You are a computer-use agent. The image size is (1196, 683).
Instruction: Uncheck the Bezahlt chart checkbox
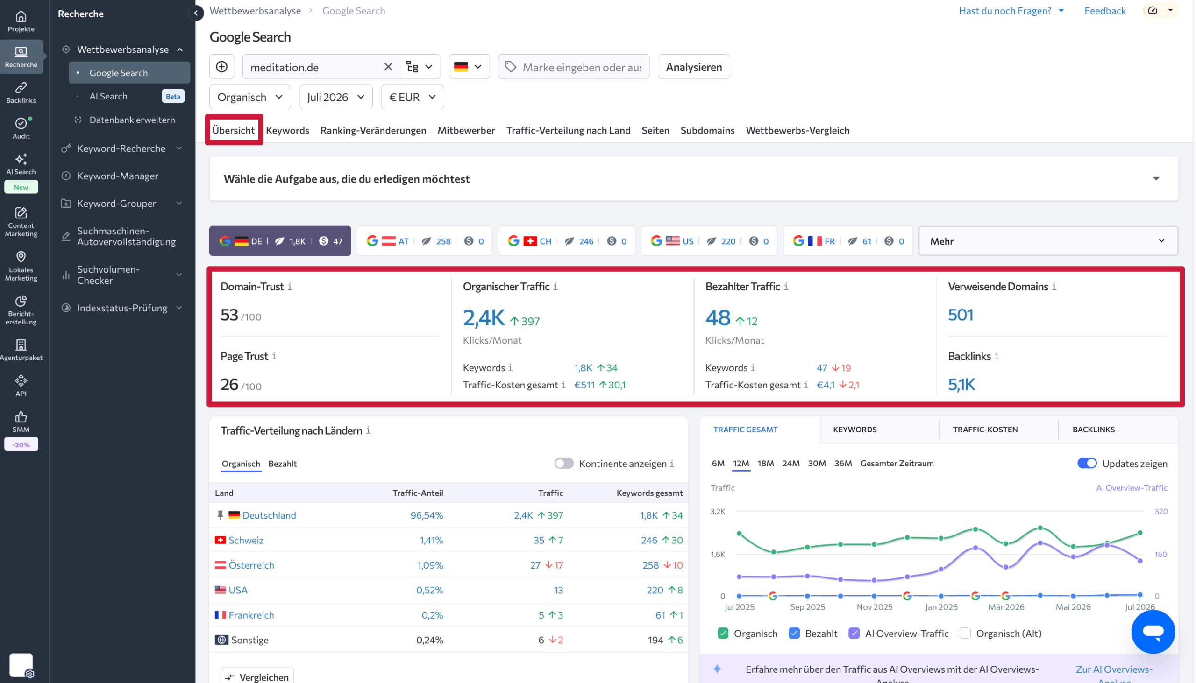[794, 633]
